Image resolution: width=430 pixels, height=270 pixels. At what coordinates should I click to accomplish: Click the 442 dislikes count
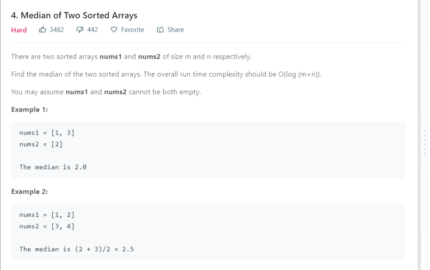pos(92,30)
